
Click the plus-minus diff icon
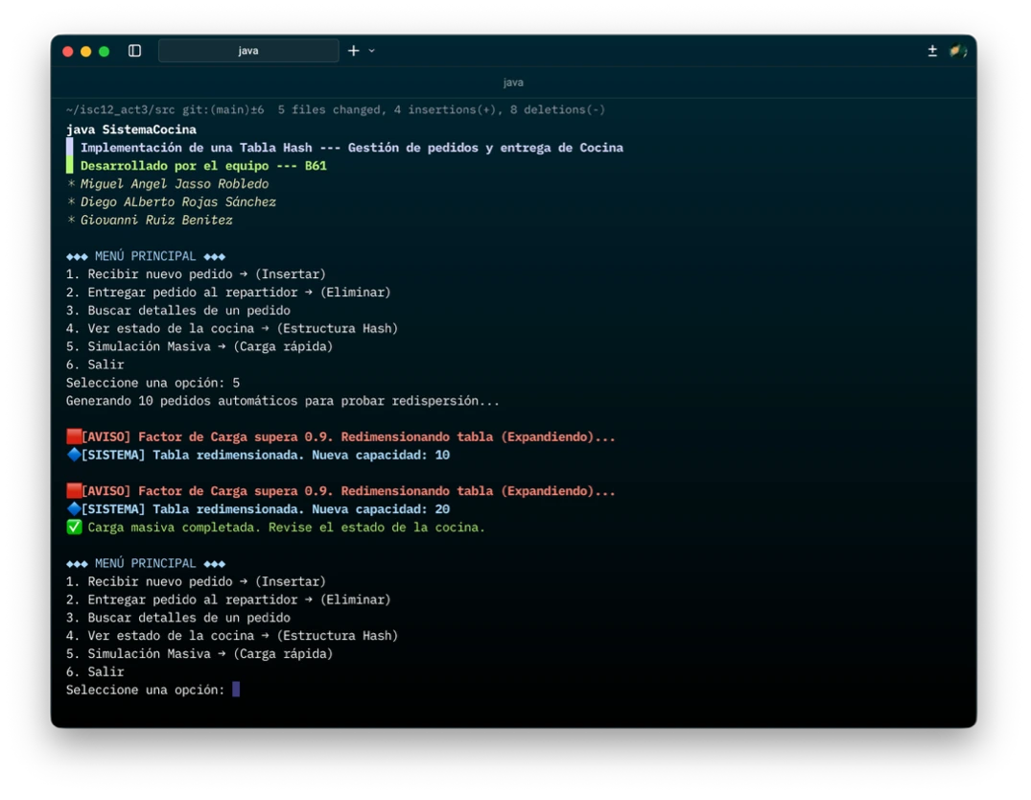[x=932, y=51]
